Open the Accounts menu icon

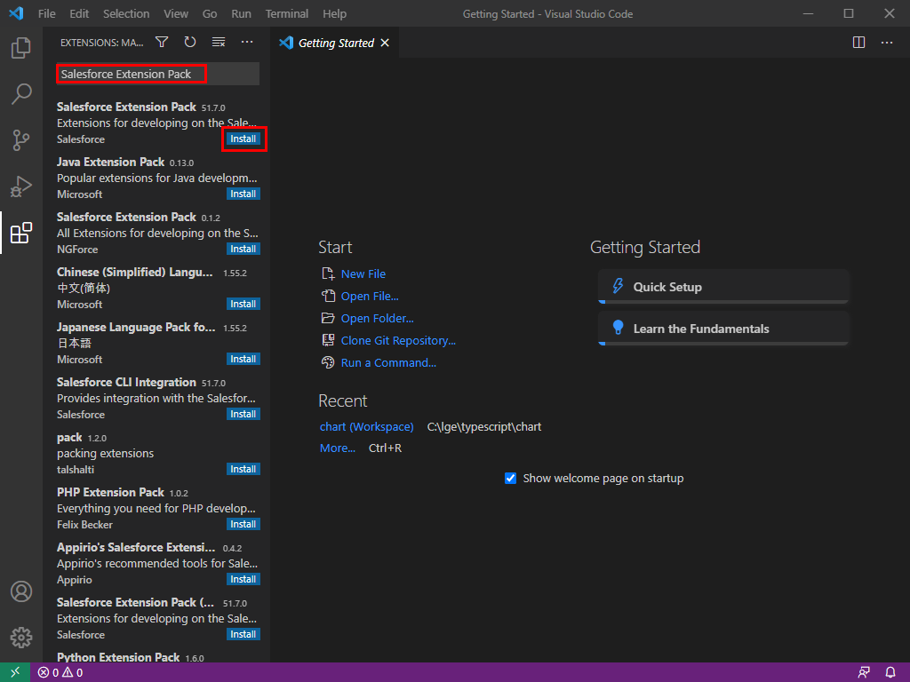(21, 591)
